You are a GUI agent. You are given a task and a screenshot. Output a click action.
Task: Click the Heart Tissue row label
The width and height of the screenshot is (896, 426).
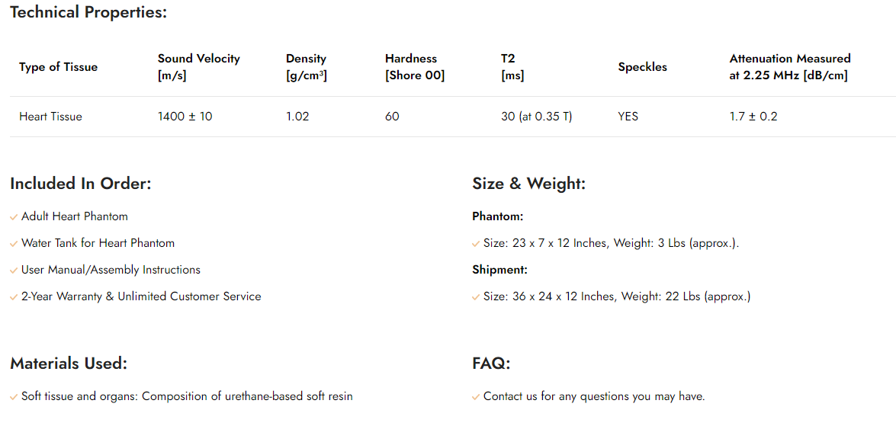[x=50, y=117]
